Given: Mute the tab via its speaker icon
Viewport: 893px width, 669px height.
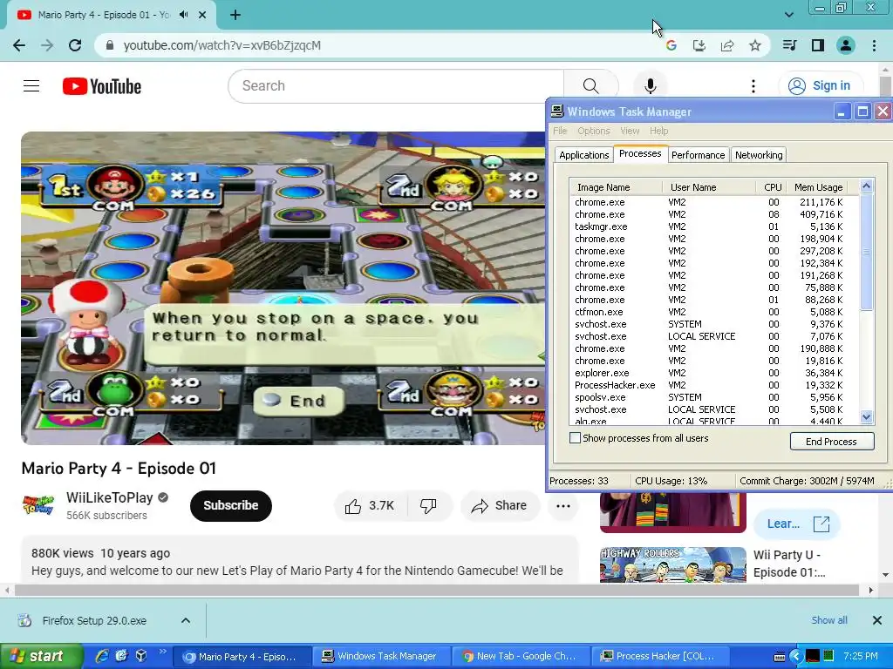Looking at the screenshot, I should coord(183,15).
